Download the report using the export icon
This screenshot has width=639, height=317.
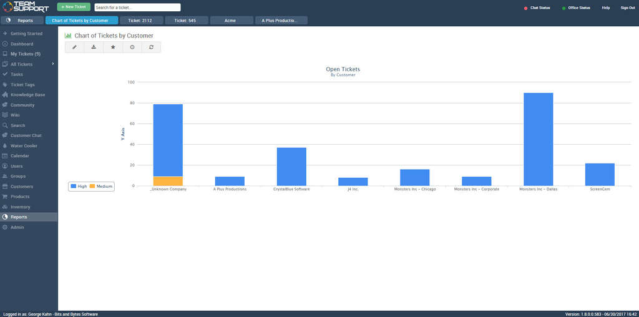[94, 47]
